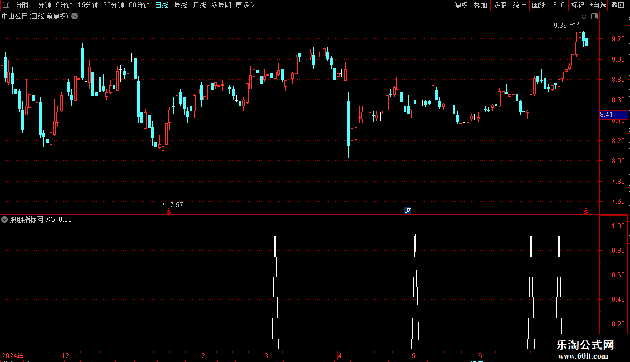630x362 pixels.
Task: Click the 财 financial marker on chart
Action: coord(408,211)
